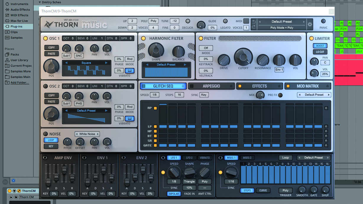363x204 pixels.
Task: Click the TUNE value field showing -12
Action: (174, 21)
